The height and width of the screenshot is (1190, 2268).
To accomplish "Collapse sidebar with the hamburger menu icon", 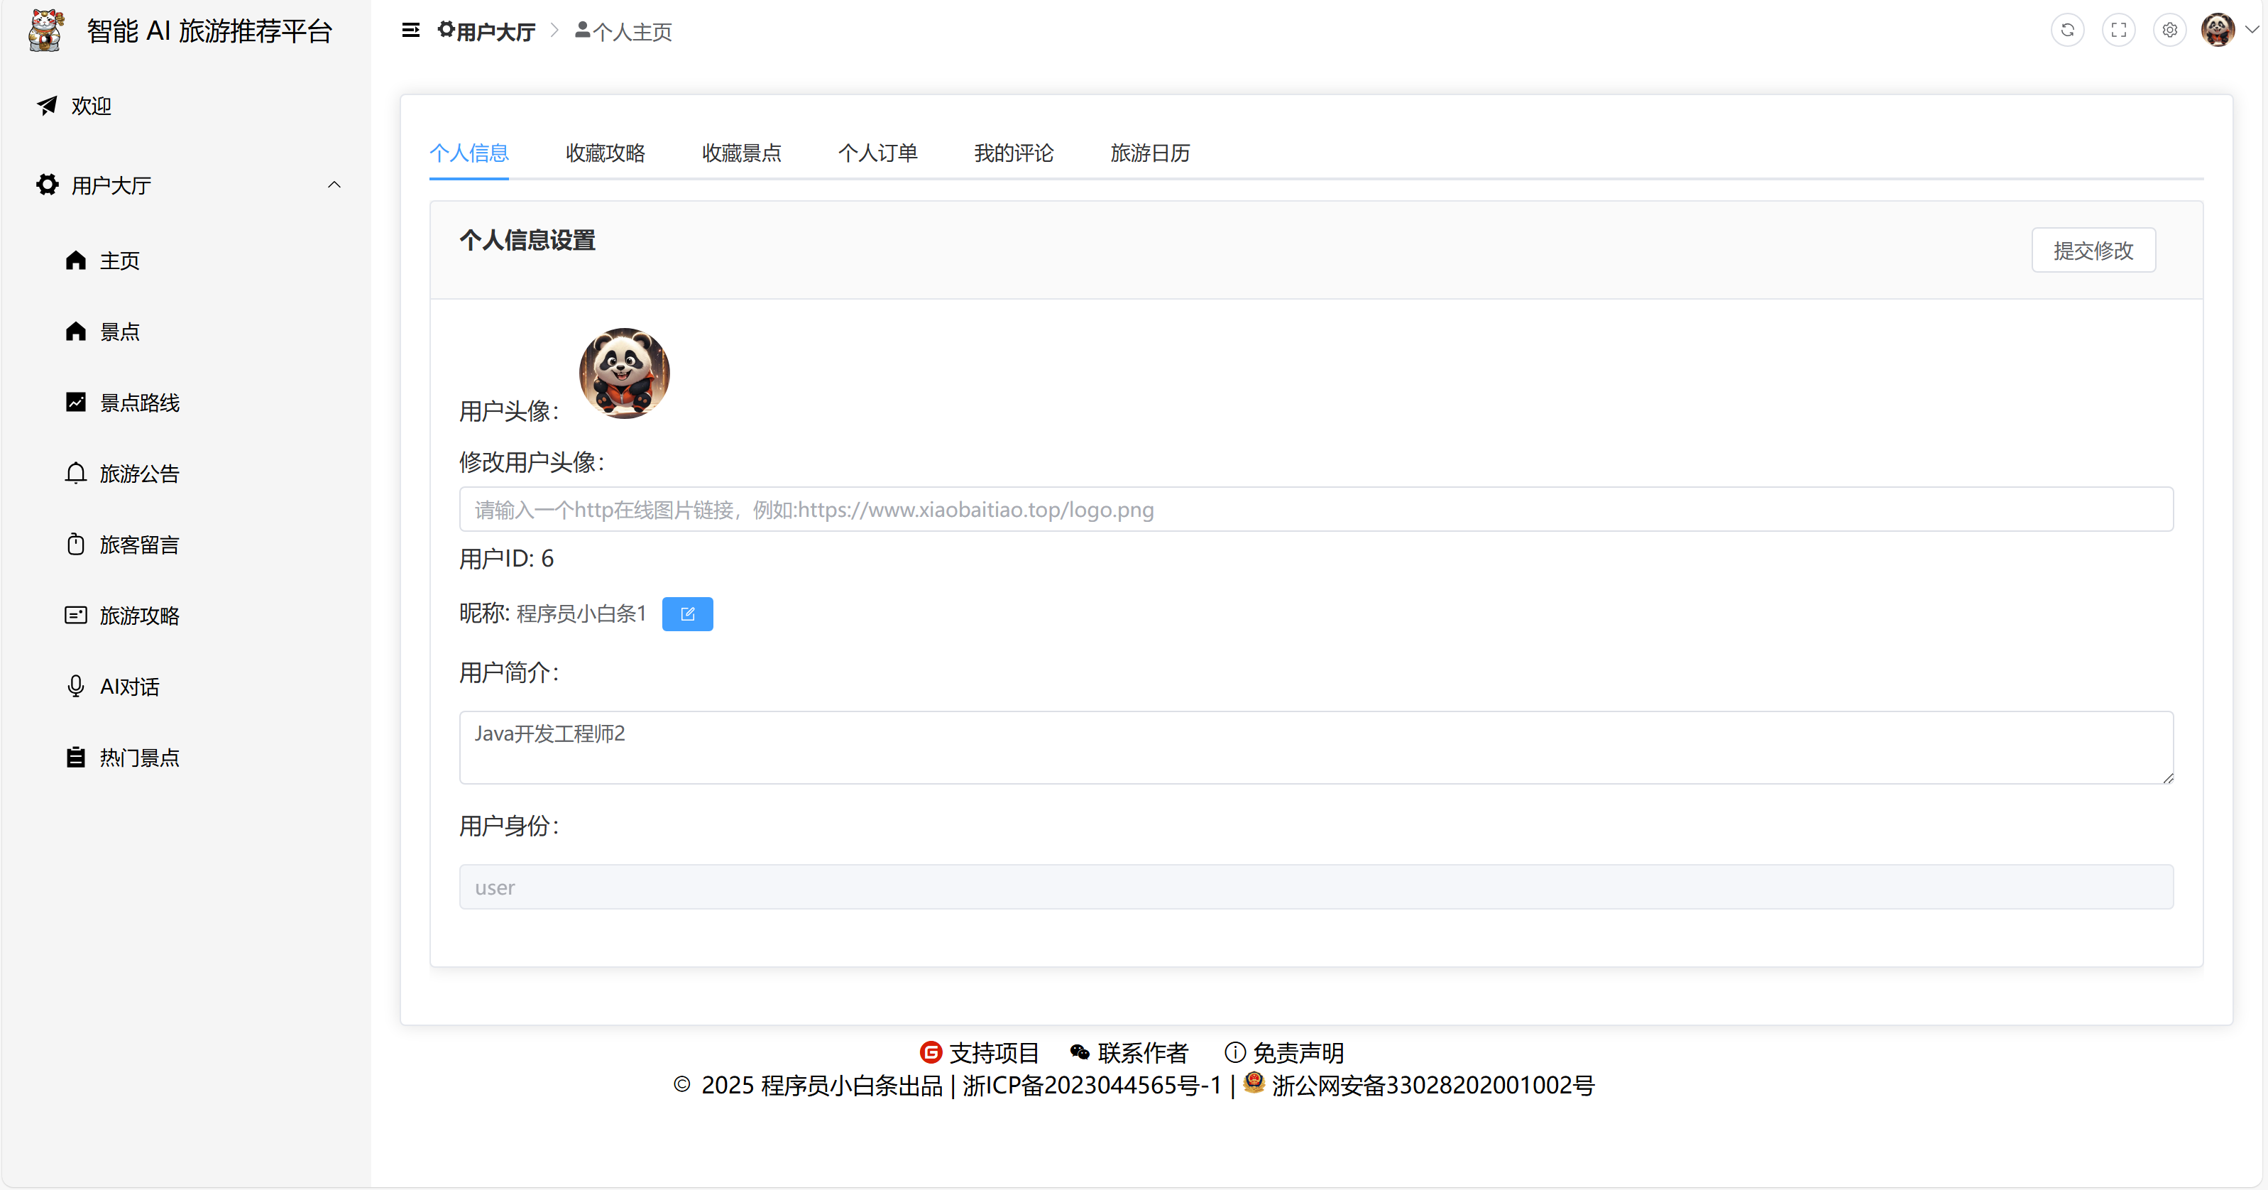I will tap(410, 30).
